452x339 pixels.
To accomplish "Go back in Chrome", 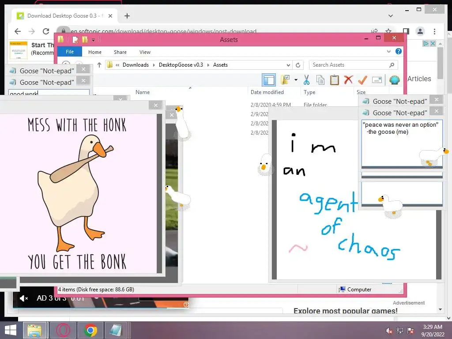I will (18, 31).
